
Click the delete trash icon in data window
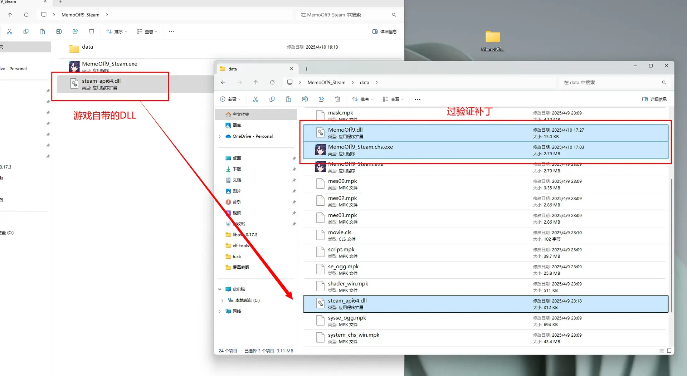tap(337, 99)
